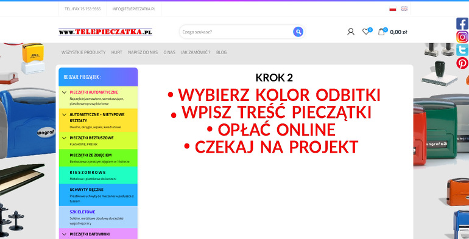Open the user account icon
This screenshot has width=469, height=239.
pyautogui.click(x=351, y=32)
